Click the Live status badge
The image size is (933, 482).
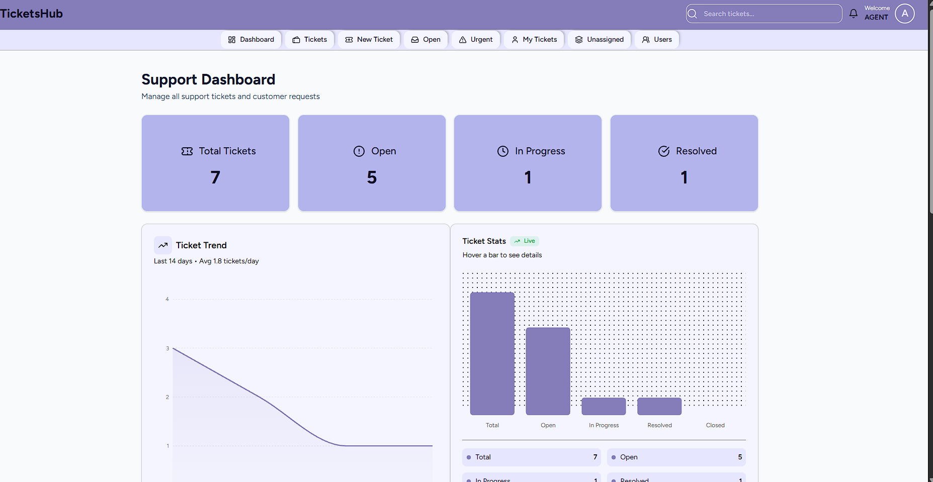tap(524, 241)
